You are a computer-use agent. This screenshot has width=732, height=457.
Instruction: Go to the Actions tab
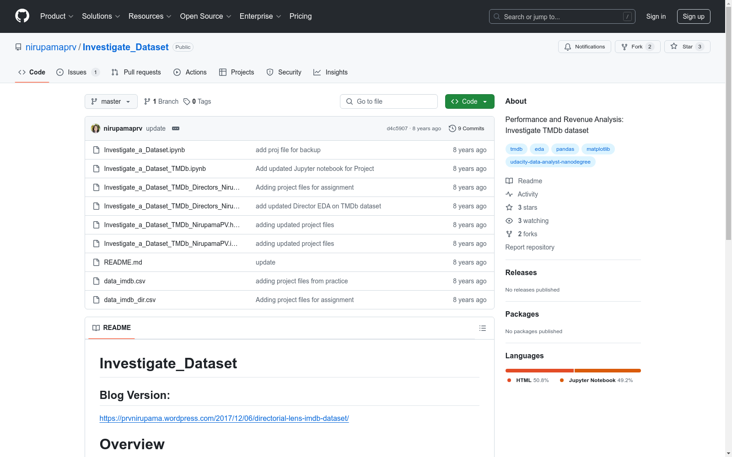[x=190, y=72]
